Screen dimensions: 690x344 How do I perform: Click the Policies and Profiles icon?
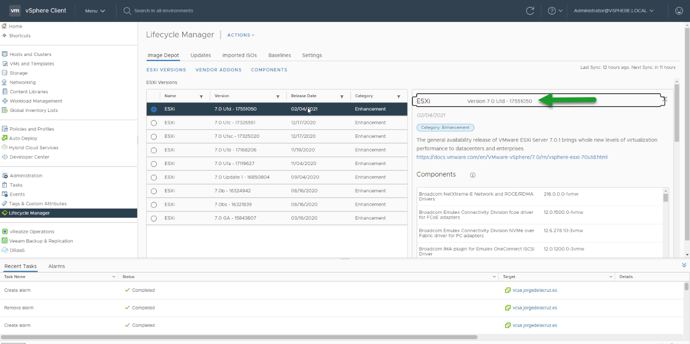(5, 129)
